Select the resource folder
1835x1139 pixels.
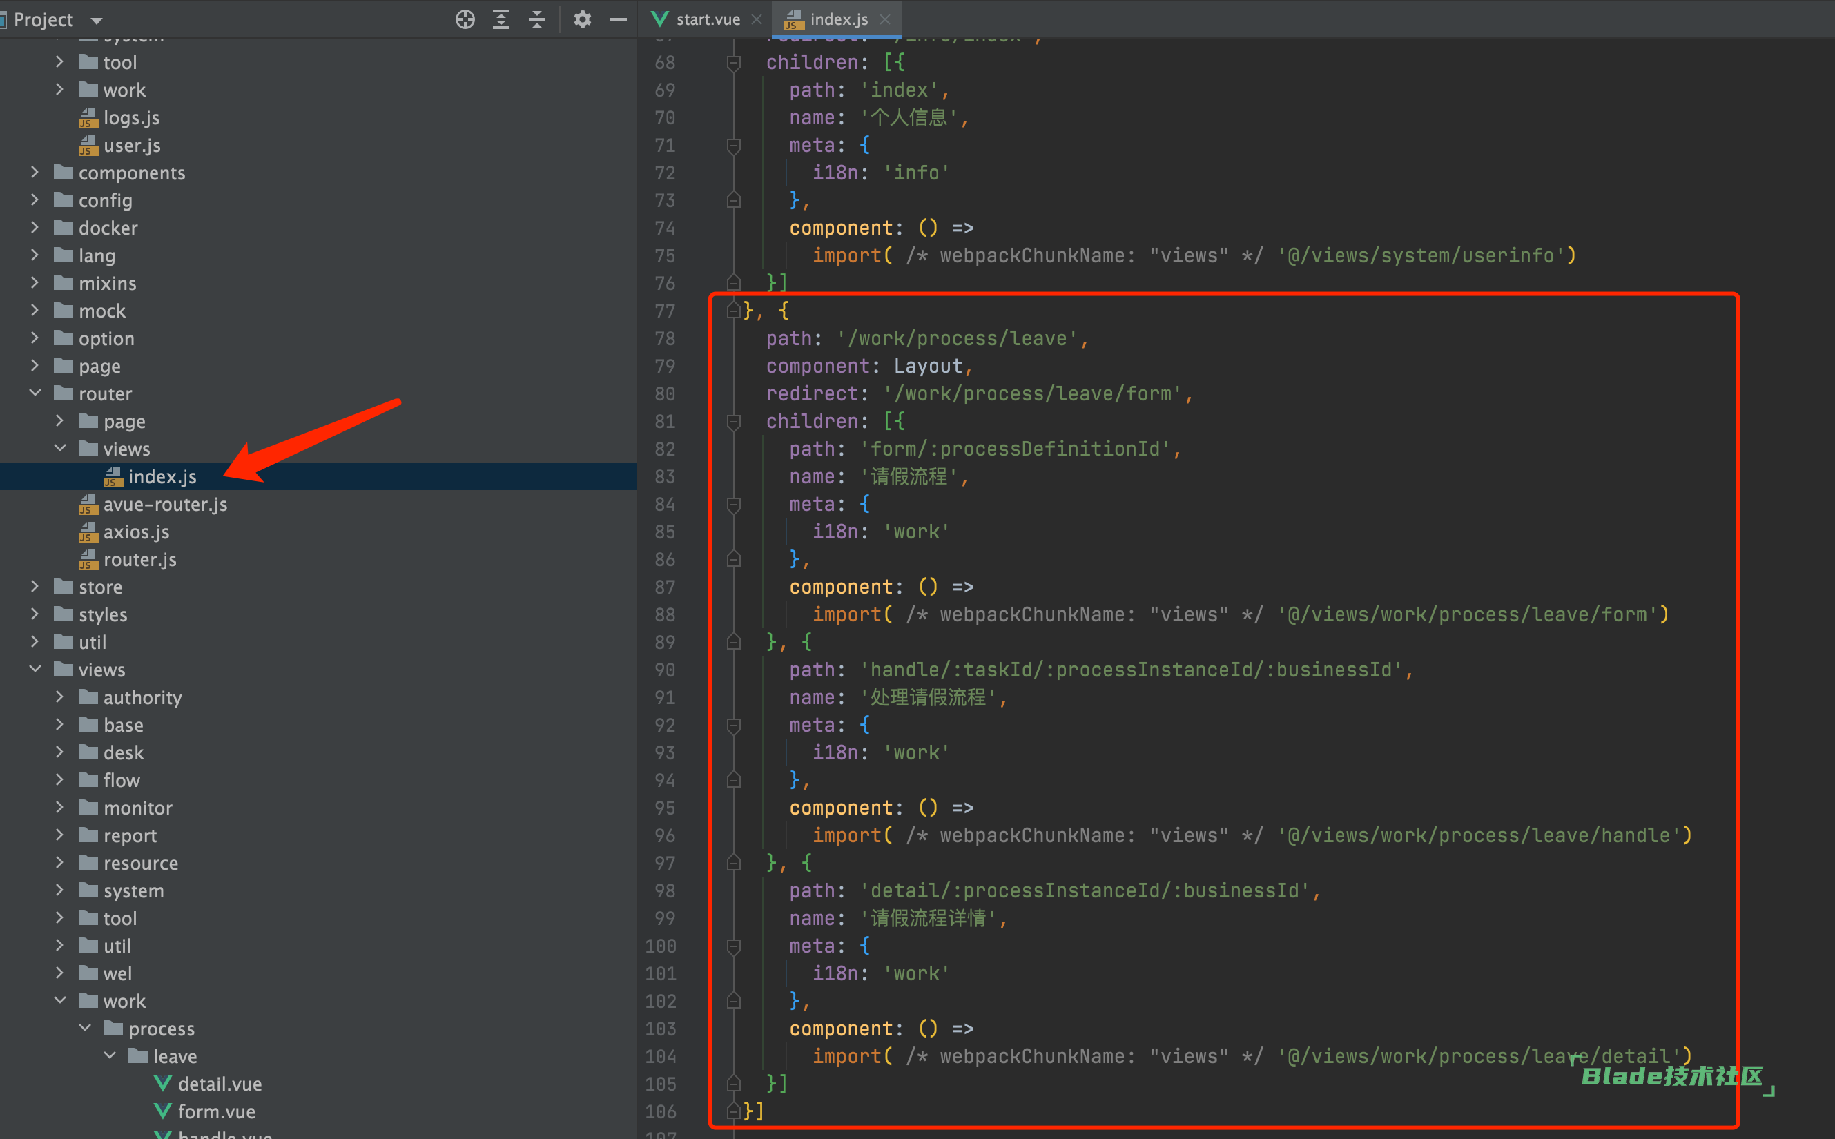129,864
